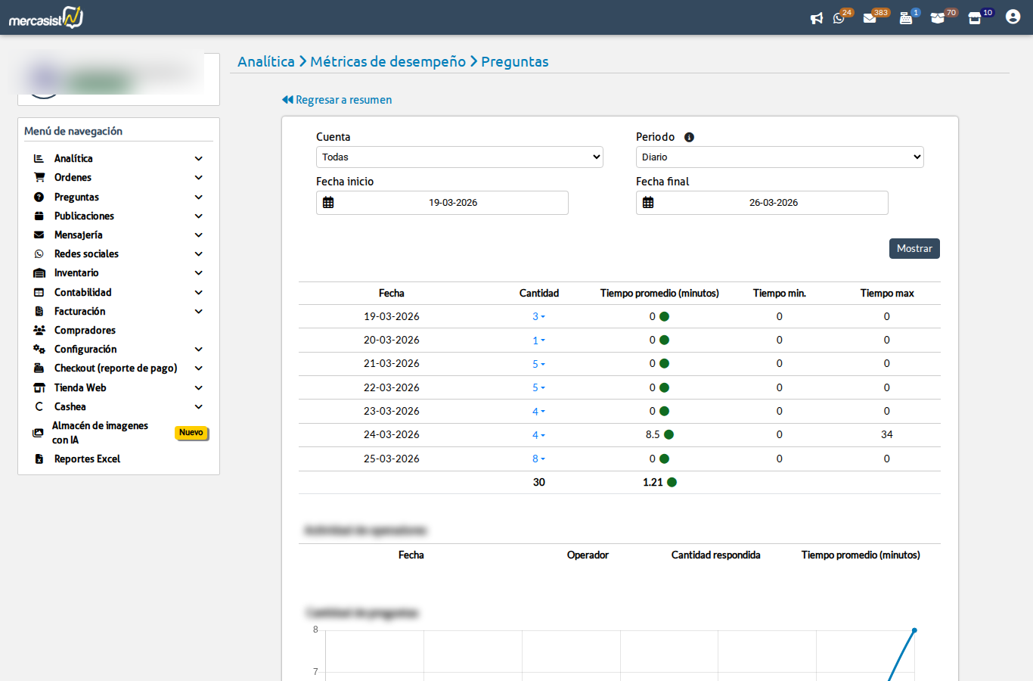Screen dimensions: 1033x681
Task: Open the Cuenta dropdown showing Todas
Action: pyautogui.click(x=459, y=157)
